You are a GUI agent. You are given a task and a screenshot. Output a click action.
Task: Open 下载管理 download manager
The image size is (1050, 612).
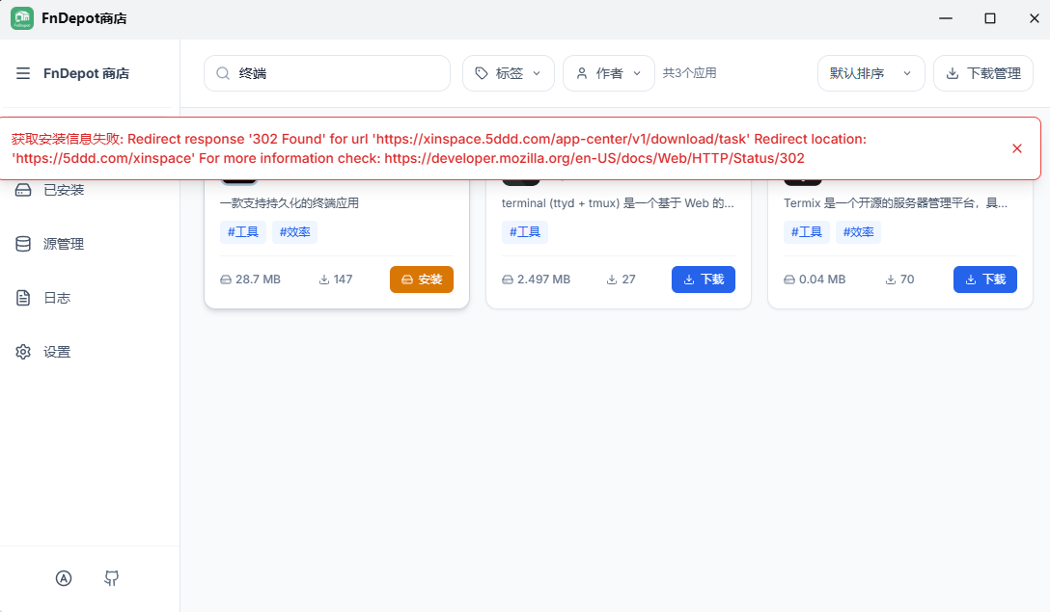click(983, 73)
